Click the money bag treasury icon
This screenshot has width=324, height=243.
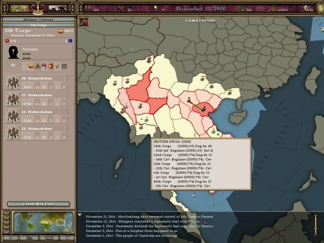274,9
